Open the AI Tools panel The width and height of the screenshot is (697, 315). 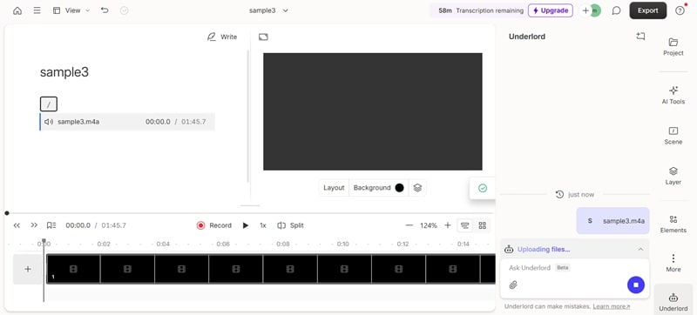point(673,95)
